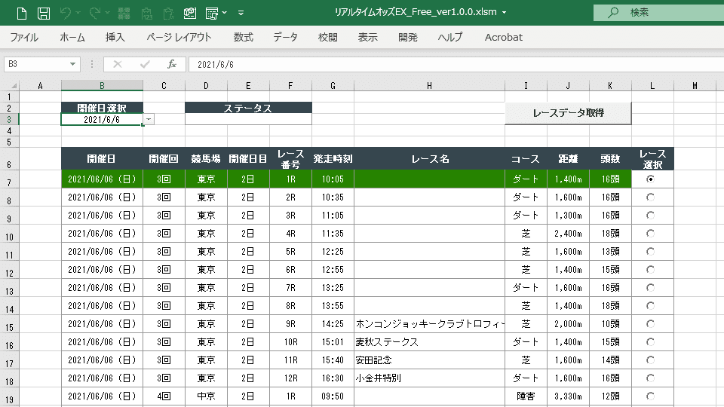
Task: Open the file name title dropdown
Action: (505, 13)
